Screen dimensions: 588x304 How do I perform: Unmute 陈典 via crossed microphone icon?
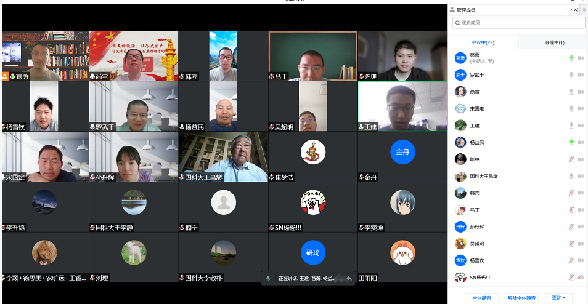[571, 159]
